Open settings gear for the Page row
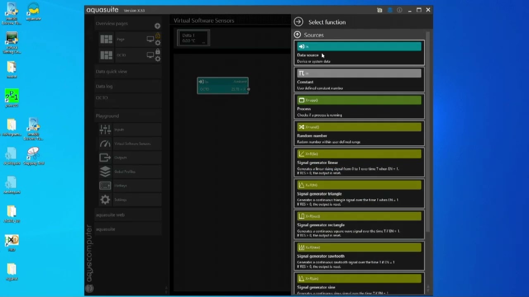 pos(157,42)
